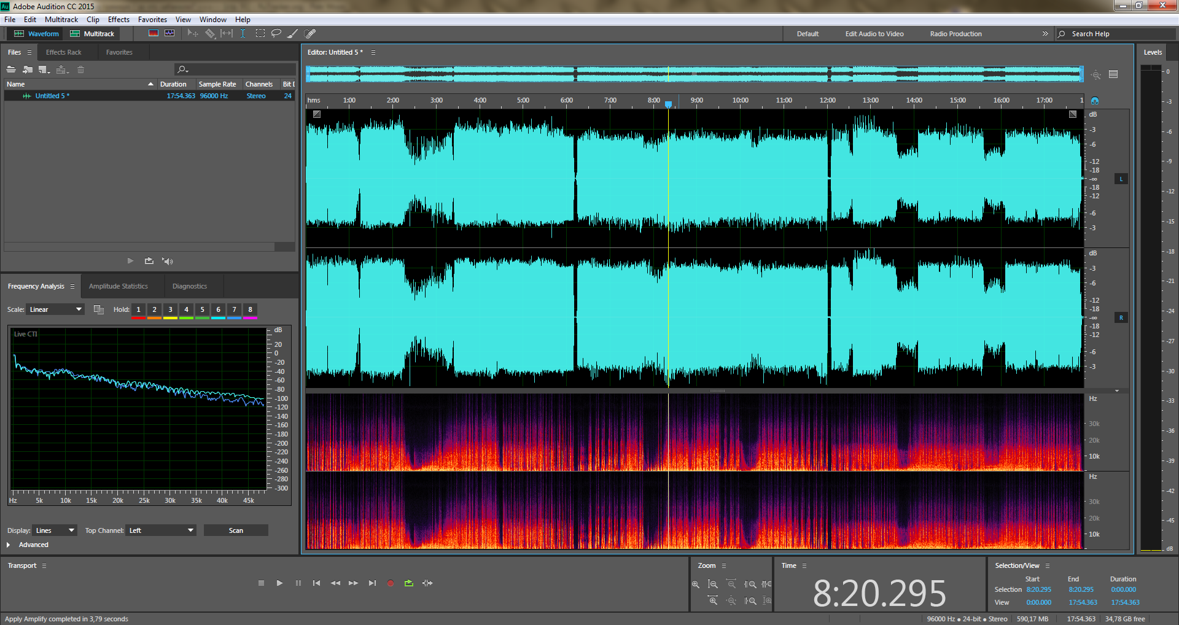This screenshot has width=1179, height=625.
Task: Open the Top Channel dropdown
Action: click(161, 530)
